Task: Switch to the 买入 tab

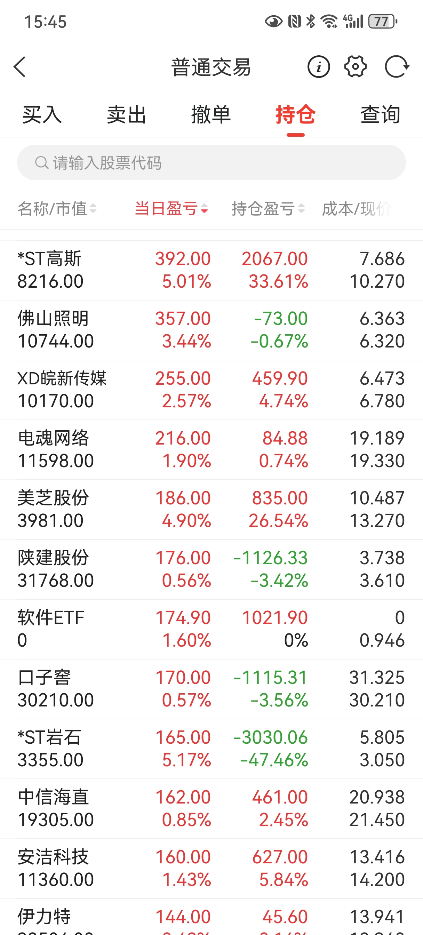Action: tap(42, 115)
